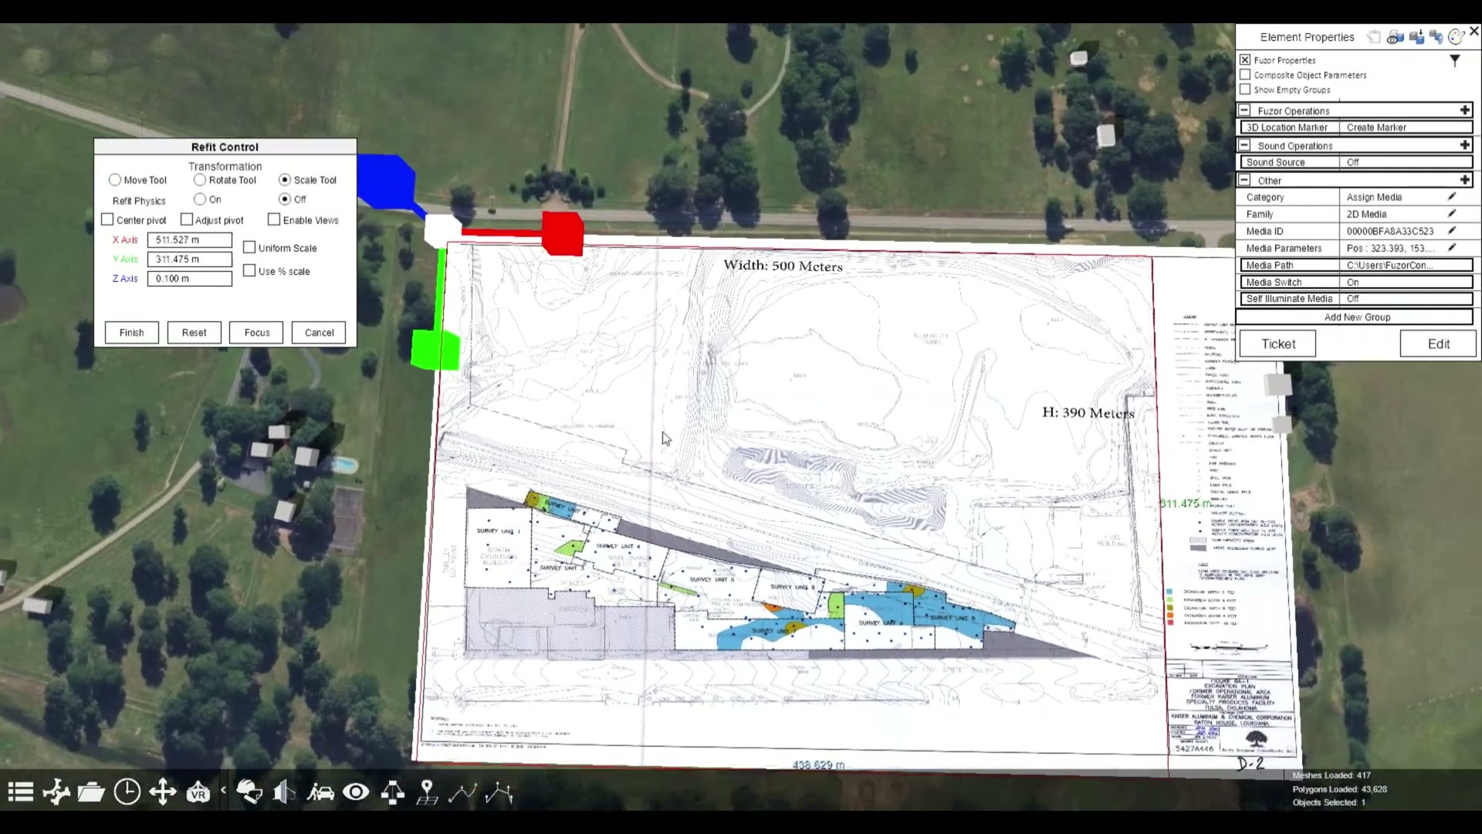Click the Y Axis value field
Image resolution: width=1482 pixels, height=834 pixels.
pyautogui.click(x=189, y=259)
